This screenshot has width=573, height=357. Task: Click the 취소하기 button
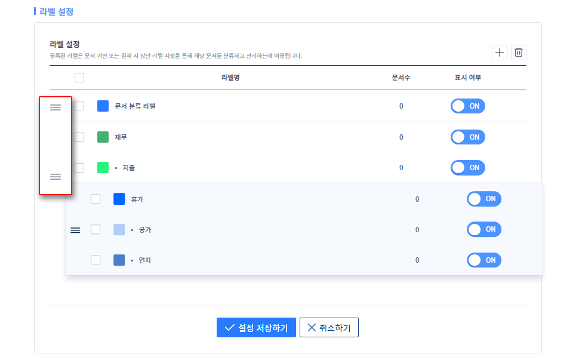tap(329, 327)
